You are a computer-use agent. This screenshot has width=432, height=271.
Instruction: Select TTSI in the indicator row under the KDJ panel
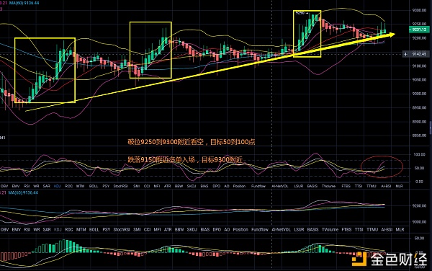[358, 186]
